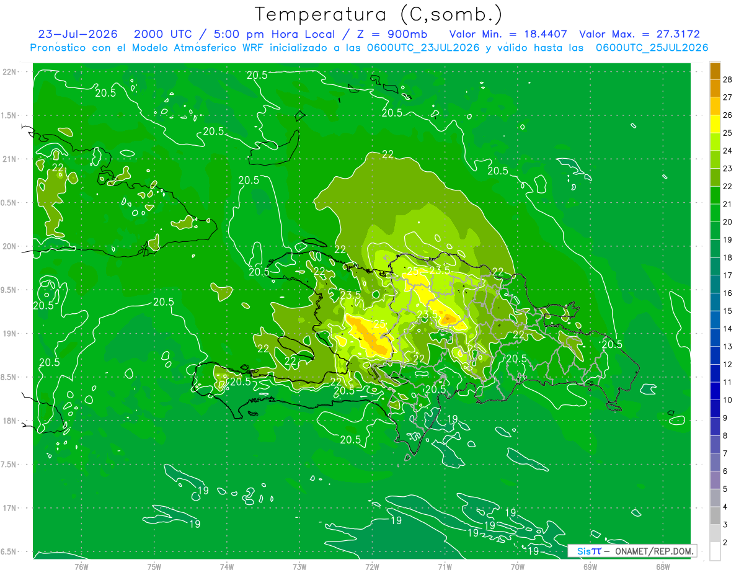744x575 pixels.
Task: Click the longitude axis label '73W'
Action: [299, 566]
